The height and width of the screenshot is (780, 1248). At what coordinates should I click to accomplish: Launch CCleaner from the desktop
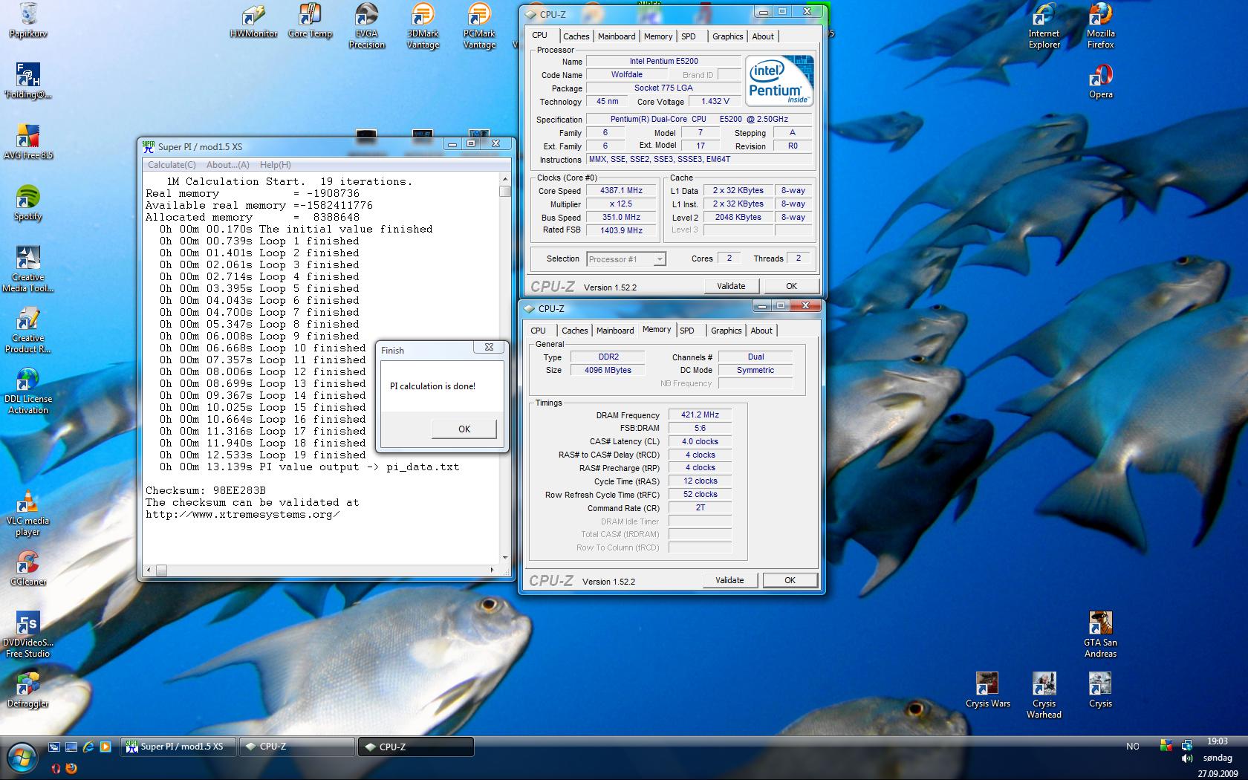[x=28, y=568]
